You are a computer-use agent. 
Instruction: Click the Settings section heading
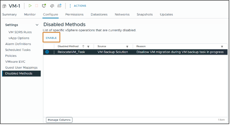[x=12, y=25]
